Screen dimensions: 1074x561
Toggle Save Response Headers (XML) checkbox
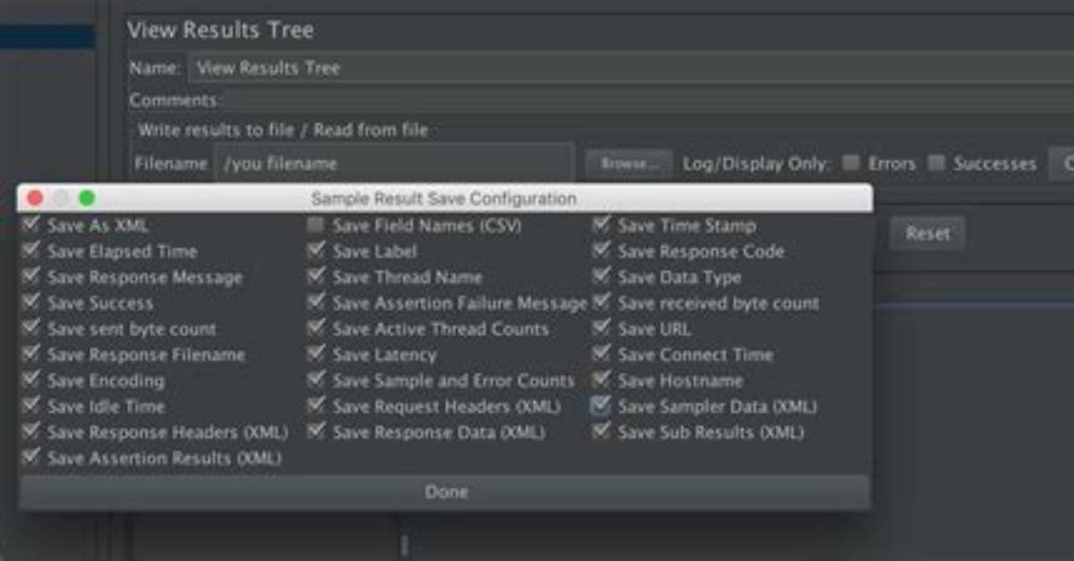point(32,431)
